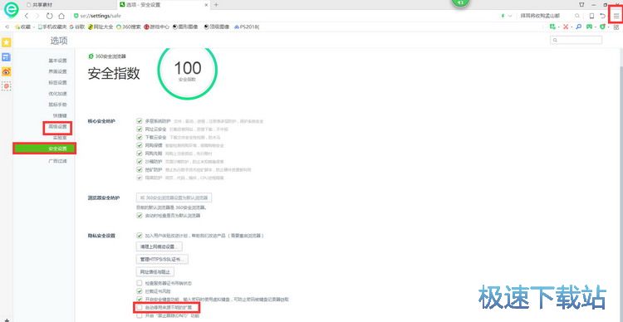
Task: Expand the address bar dropdown arrow
Action: coord(510,16)
